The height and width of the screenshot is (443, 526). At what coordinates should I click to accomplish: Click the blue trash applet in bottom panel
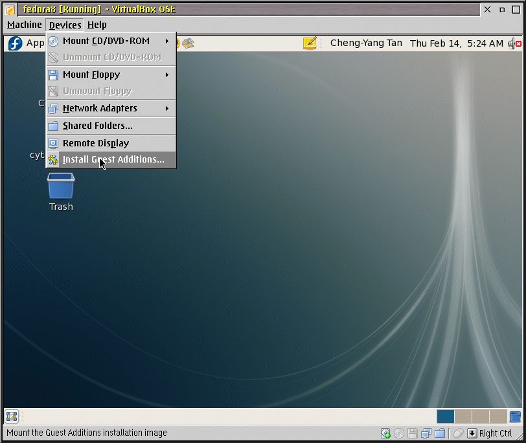click(x=515, y=416)
